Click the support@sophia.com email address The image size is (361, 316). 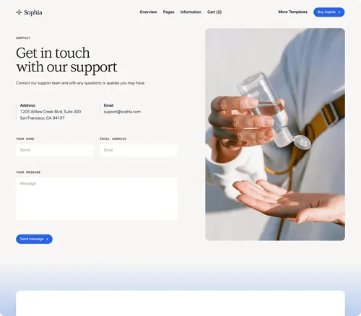pyautogui.click(x=122, y=112)
